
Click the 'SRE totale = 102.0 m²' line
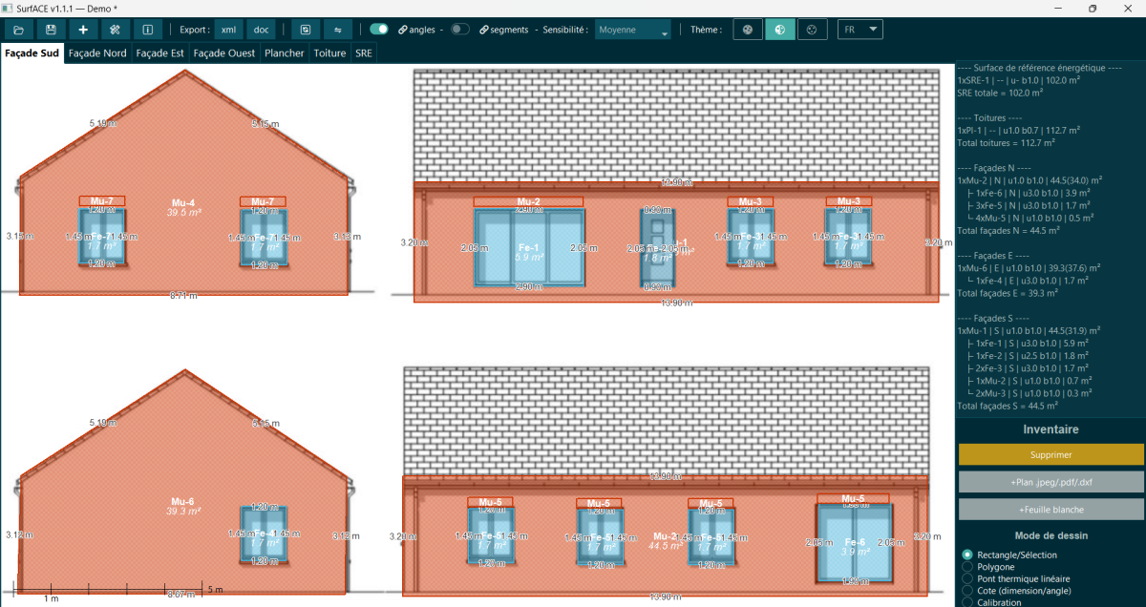pos(1000,93)
